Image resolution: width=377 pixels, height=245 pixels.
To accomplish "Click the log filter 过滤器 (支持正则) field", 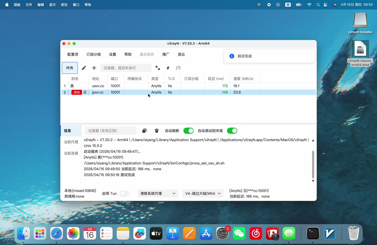I will tap(111, 131).
